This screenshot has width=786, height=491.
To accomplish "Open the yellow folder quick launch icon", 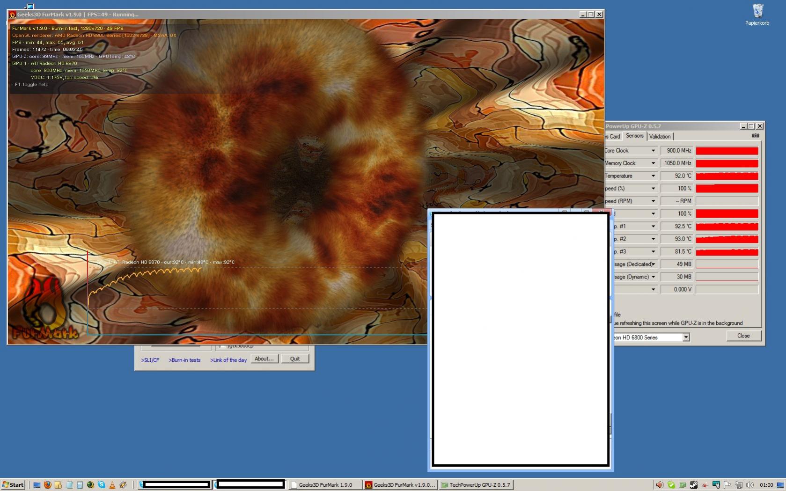I will [x=58, y=485].
